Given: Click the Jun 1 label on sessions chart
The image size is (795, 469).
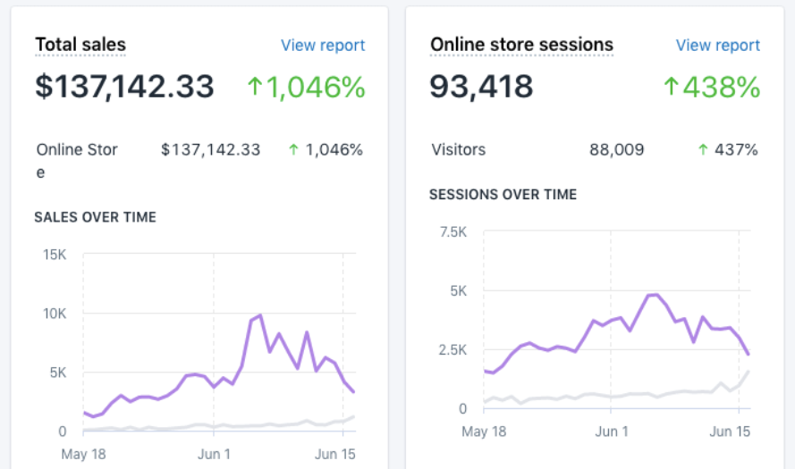Looking at the screenshot, I should [x=612, y=432].
